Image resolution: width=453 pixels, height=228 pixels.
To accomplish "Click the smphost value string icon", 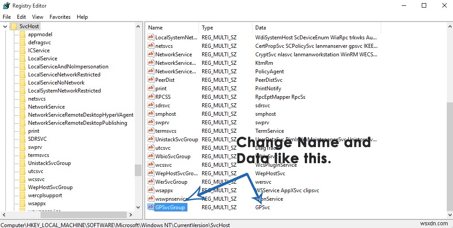I will point(150,114).
